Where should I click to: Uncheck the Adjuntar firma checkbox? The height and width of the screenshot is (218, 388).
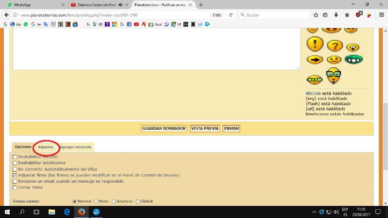coord(15,175)
